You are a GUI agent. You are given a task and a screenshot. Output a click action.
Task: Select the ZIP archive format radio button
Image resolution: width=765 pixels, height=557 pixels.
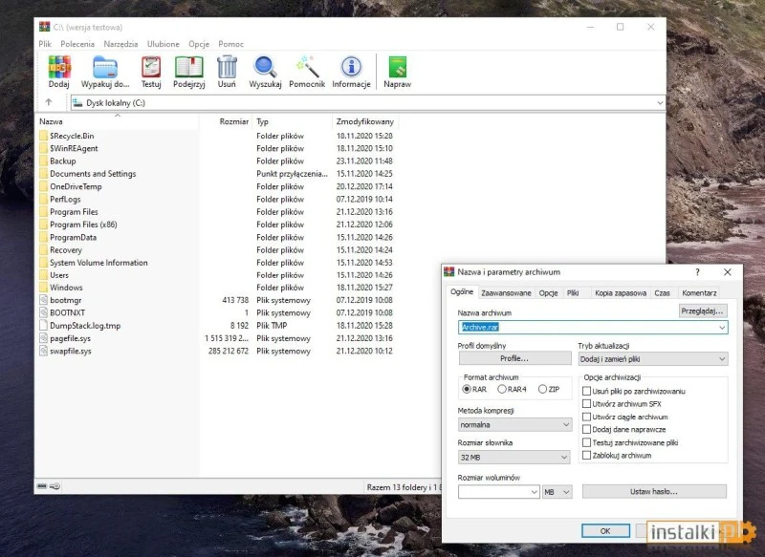coord(543,389)
